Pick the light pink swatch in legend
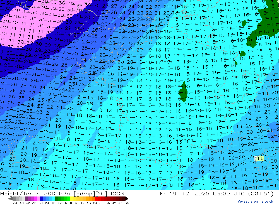 point(38,198)
